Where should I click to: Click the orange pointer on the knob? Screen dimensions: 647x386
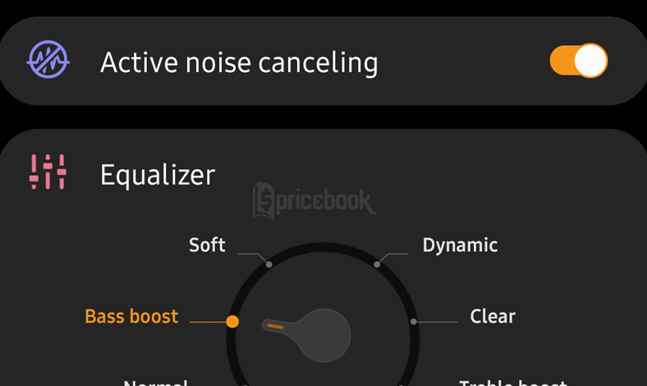tap(275, 327)
